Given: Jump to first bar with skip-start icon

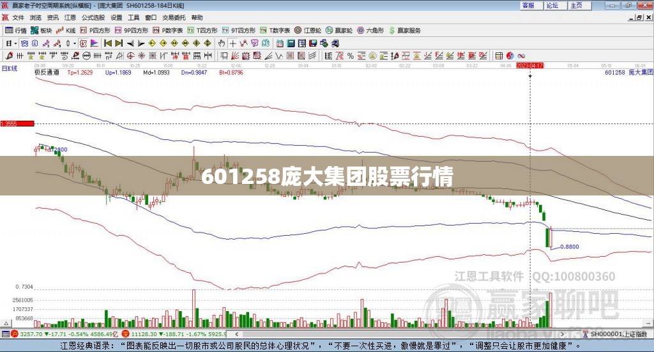Looking at the screenshot, I should point(108,43).
